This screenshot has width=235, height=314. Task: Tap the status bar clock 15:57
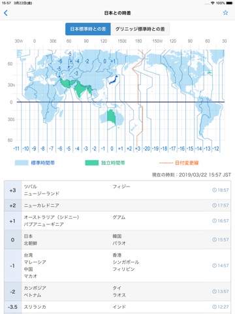[7, 3]
